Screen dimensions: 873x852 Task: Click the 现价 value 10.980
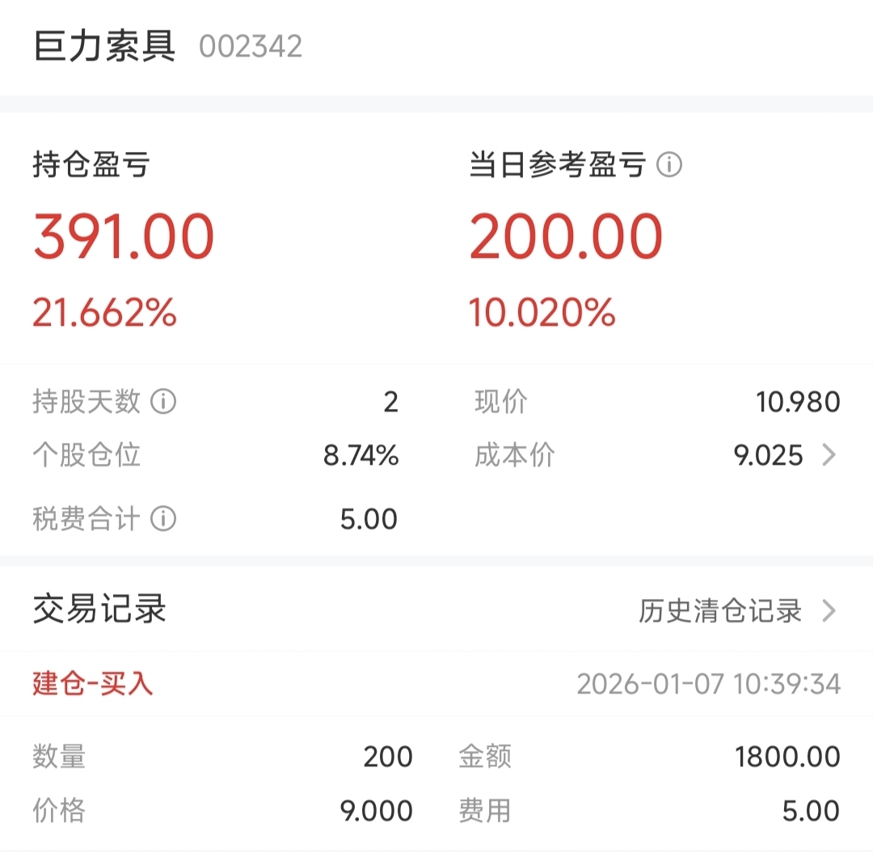pyautogui.click(x=798, y=402)
